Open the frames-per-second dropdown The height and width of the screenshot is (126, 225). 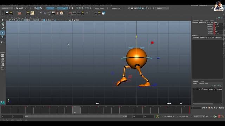click(199, 117)
